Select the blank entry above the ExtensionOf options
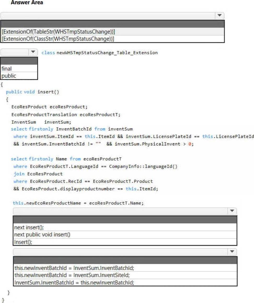Viewport: 254px width, 303px height. pos(112,24)
